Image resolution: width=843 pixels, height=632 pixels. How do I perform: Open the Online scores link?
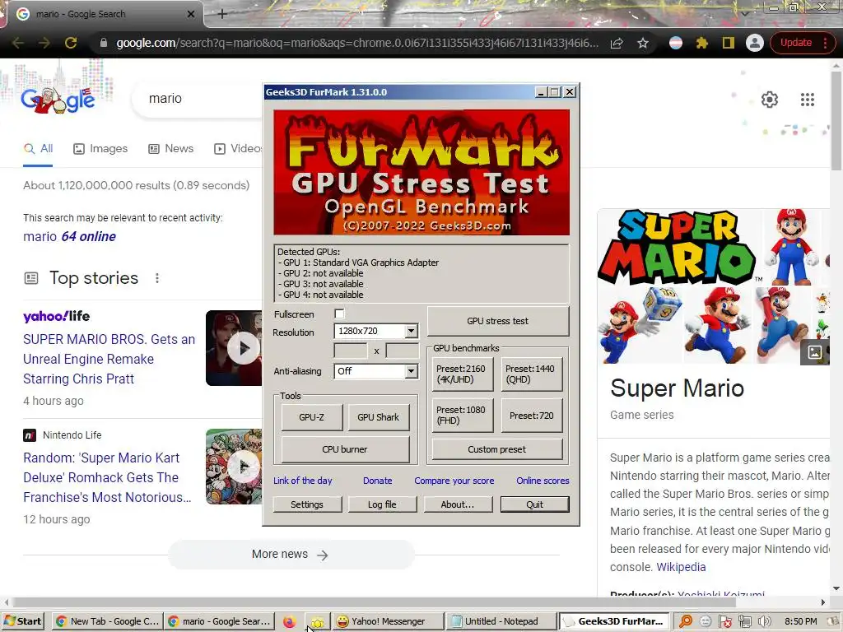point(543,481)
